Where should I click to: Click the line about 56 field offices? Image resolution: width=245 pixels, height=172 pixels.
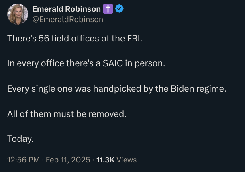[x=75, y=39]
